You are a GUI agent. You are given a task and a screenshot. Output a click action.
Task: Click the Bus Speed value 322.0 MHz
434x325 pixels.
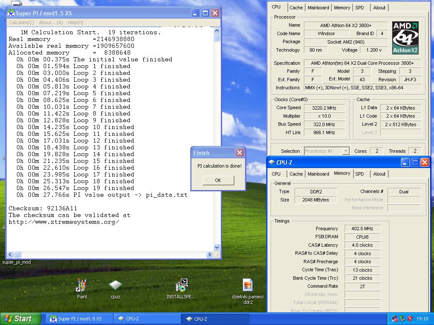point(324,124)
